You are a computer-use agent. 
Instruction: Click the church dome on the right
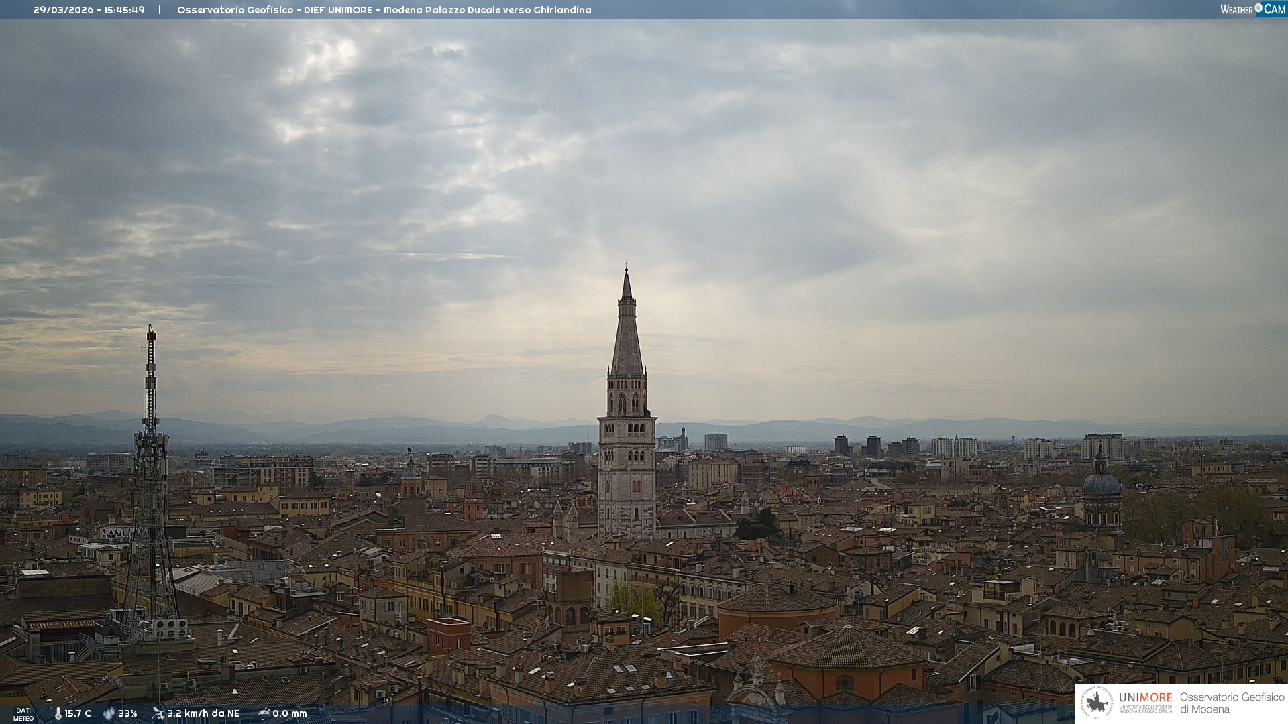(x=1101, y=484)
